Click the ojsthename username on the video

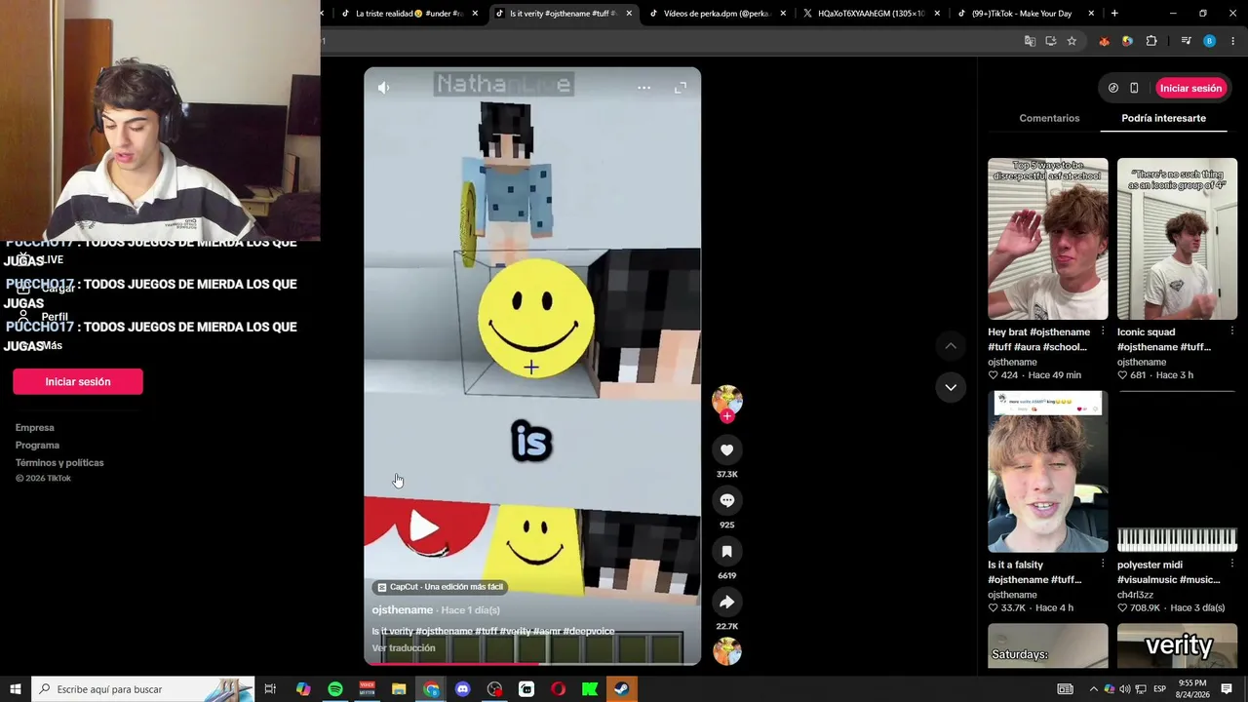[x=402, y=610]
